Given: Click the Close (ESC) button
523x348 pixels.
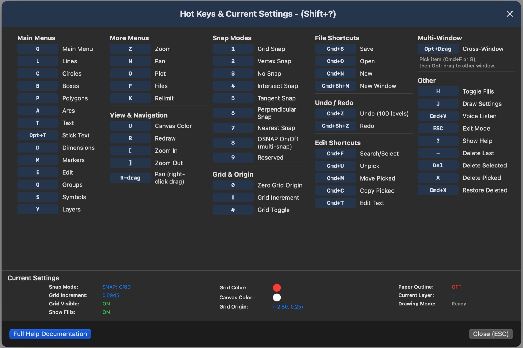Looking at the screenshot, I should coord(491,334).
